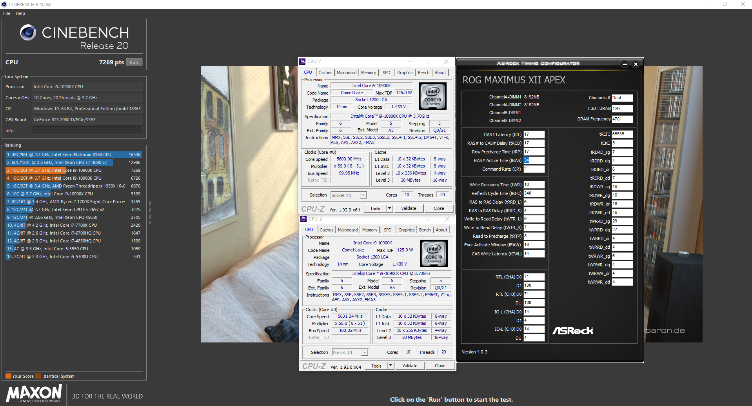Click the Cinebench sphere logo icon

[28, 33]
